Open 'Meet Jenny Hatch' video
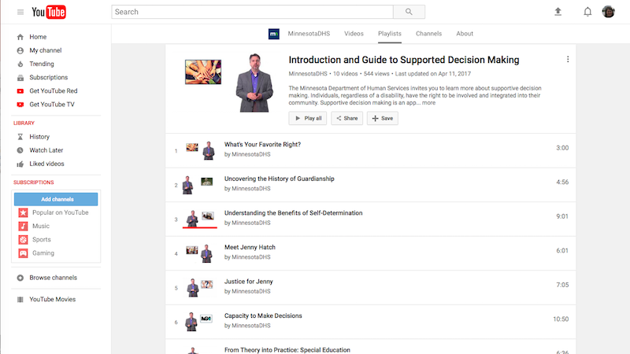 [250, 247]
